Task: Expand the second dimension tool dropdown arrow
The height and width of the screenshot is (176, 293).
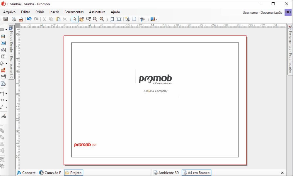Action: click(6, 100)
